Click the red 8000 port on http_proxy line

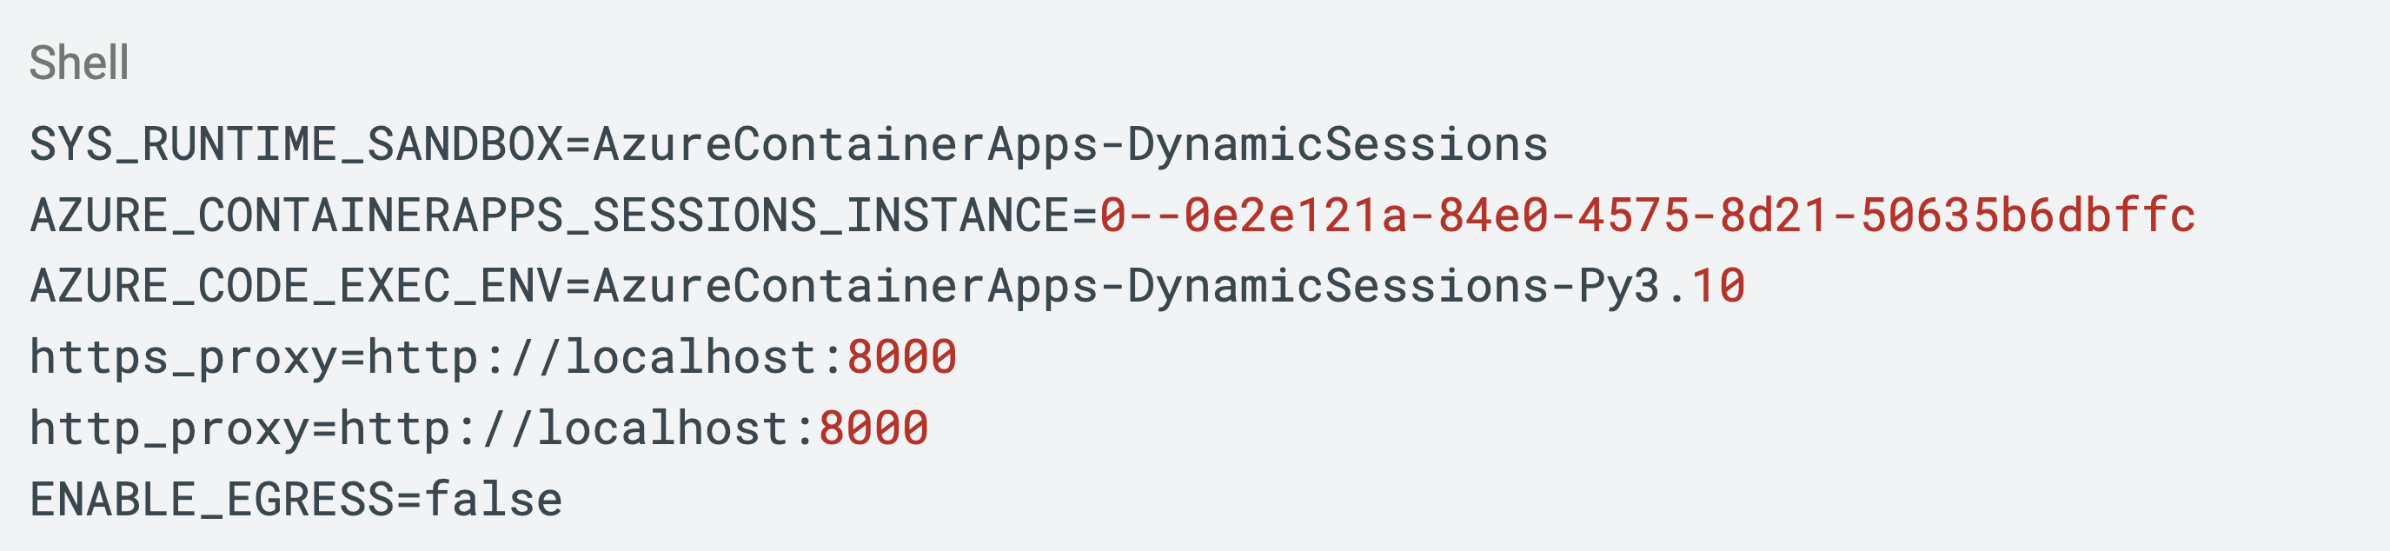[x=873, y=428]
